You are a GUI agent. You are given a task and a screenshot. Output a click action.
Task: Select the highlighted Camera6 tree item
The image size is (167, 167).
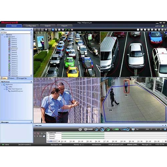[x=14, y=48]
